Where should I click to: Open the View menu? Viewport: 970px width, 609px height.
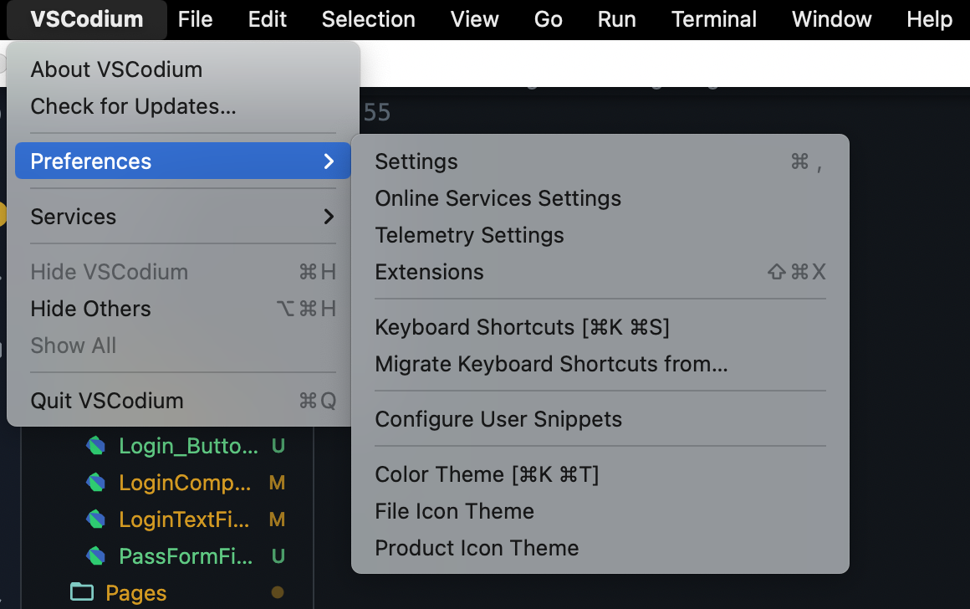point(474,20)
